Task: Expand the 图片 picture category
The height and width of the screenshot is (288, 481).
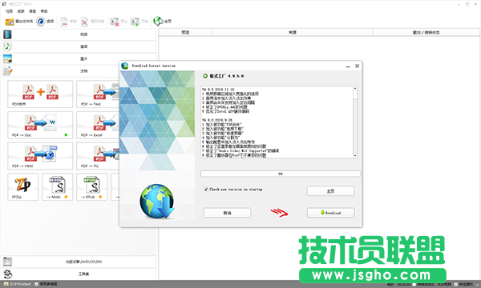Action: [79, 58]
